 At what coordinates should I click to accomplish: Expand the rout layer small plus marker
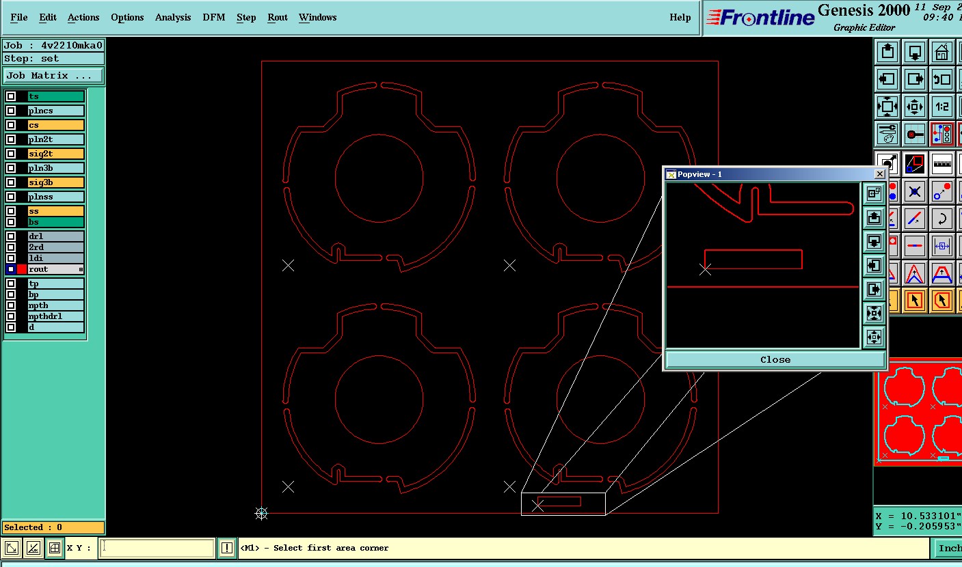pyautogui.click(x=81, y=270)
